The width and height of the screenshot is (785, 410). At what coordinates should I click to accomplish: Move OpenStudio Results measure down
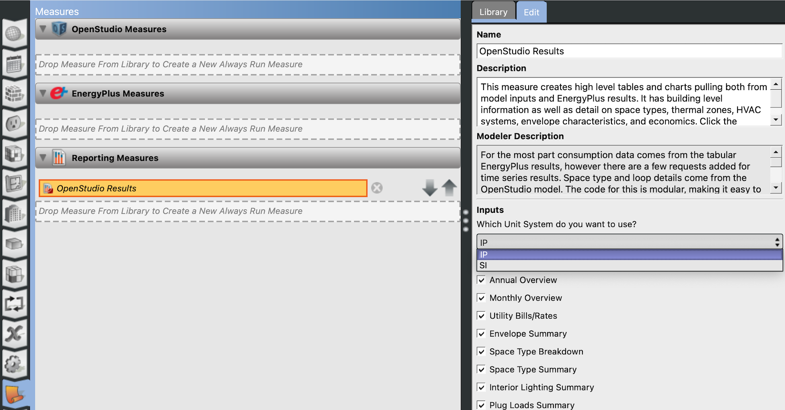point(429,188)
